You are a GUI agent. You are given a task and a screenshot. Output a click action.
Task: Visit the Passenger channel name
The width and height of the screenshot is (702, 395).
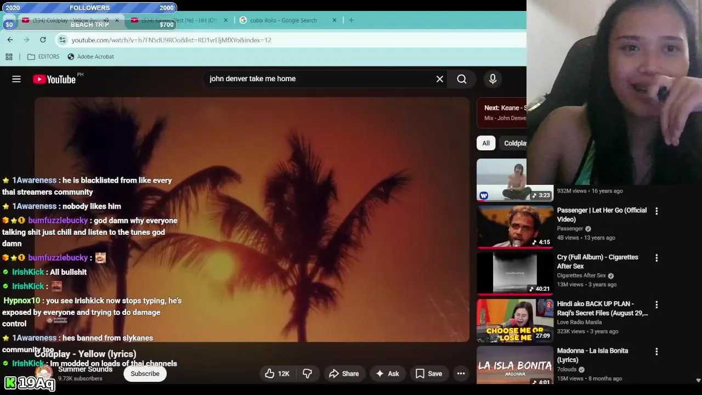(x=570, y=229)
